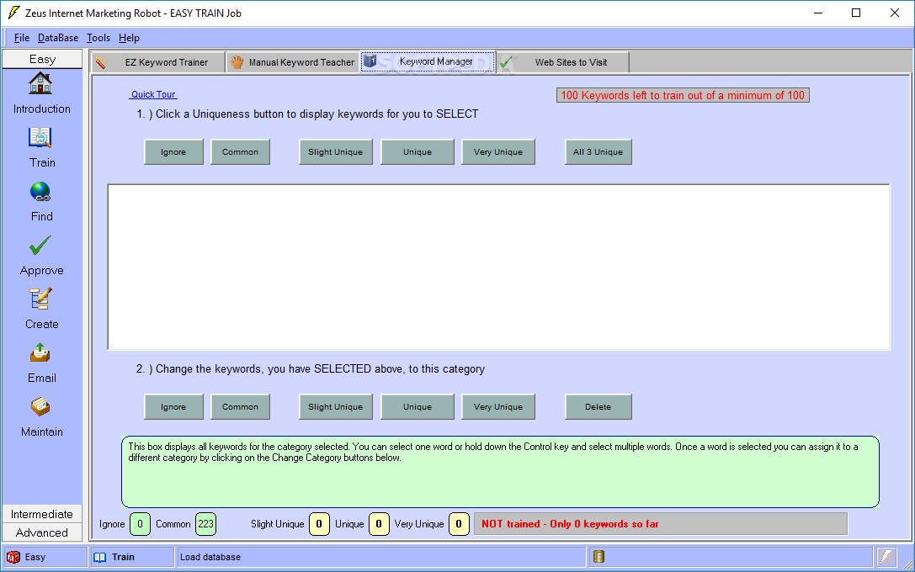Click the NOT trained status message

(x=661, y=523)
